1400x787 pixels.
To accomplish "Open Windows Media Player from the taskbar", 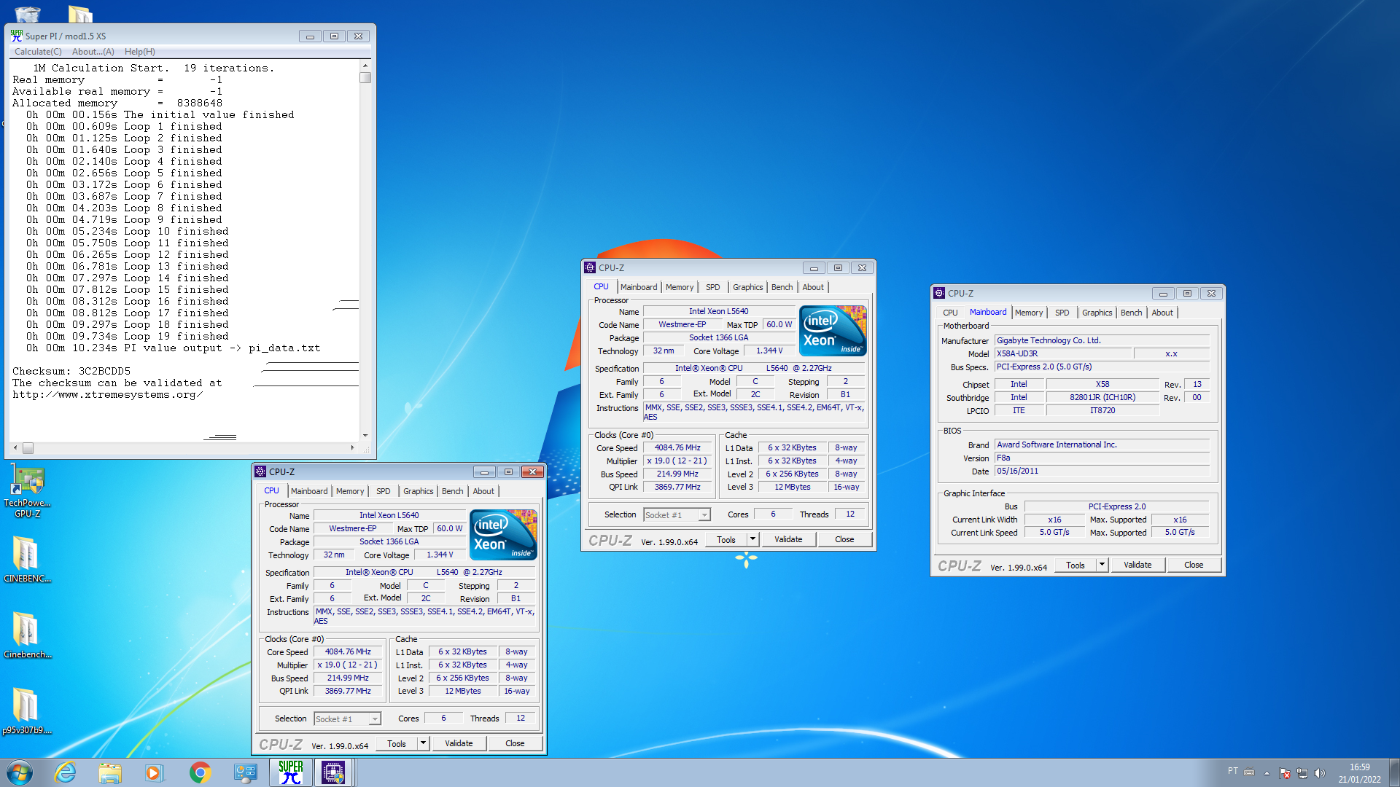I will [154, 772].
